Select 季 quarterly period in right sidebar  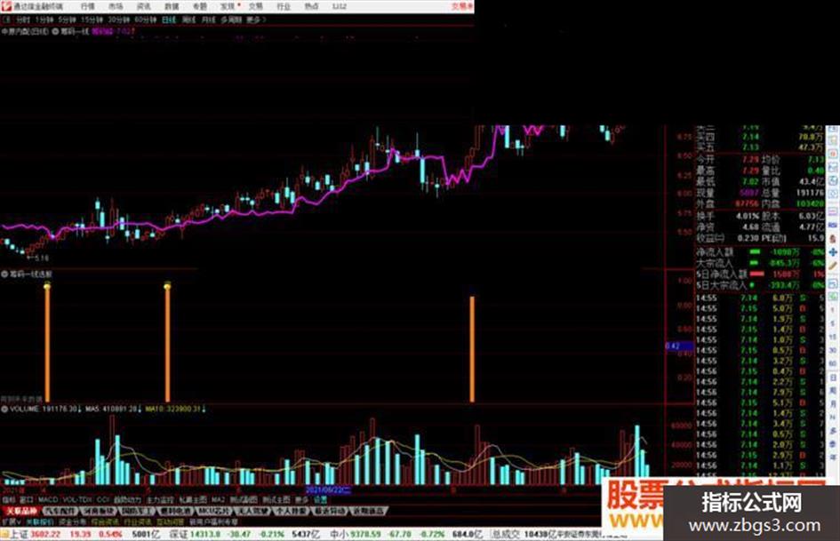[833, 444]
